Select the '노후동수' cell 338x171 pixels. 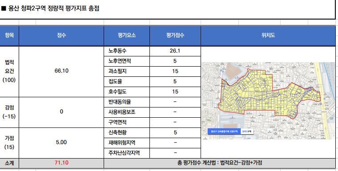pyautogui.click(x=127, y=51)
